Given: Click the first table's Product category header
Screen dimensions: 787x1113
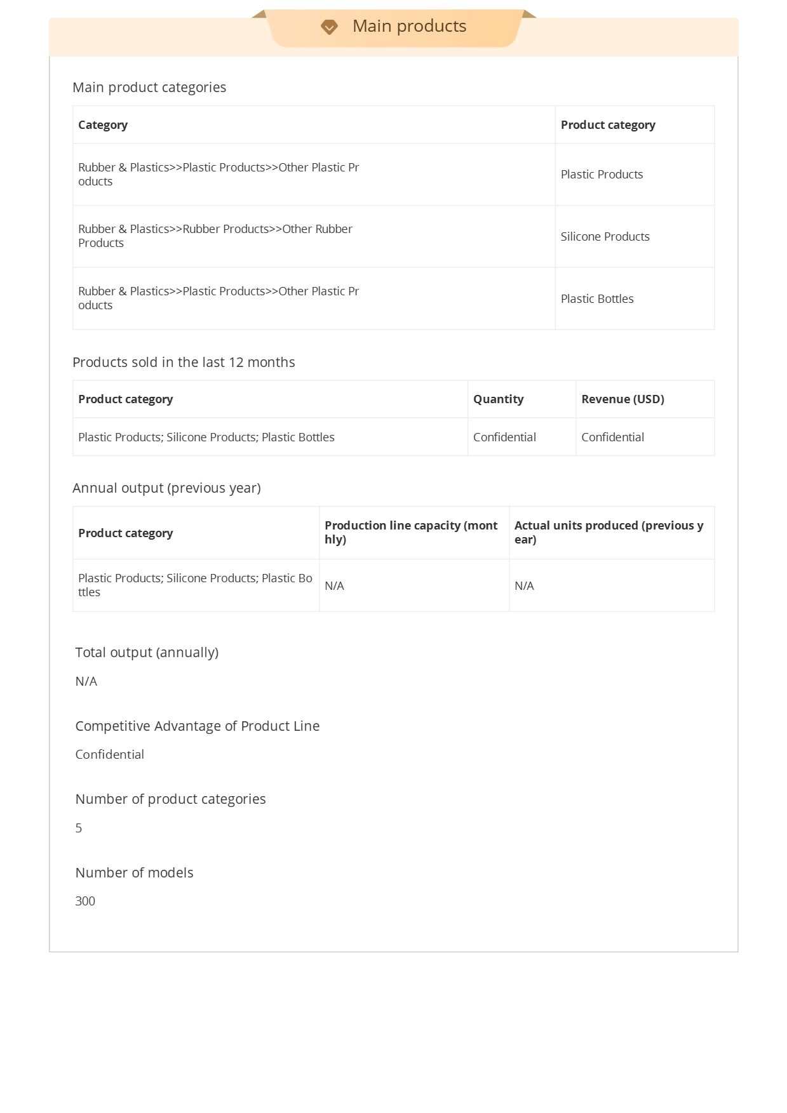Looking at the screenshot, I should tap(608, 124).
